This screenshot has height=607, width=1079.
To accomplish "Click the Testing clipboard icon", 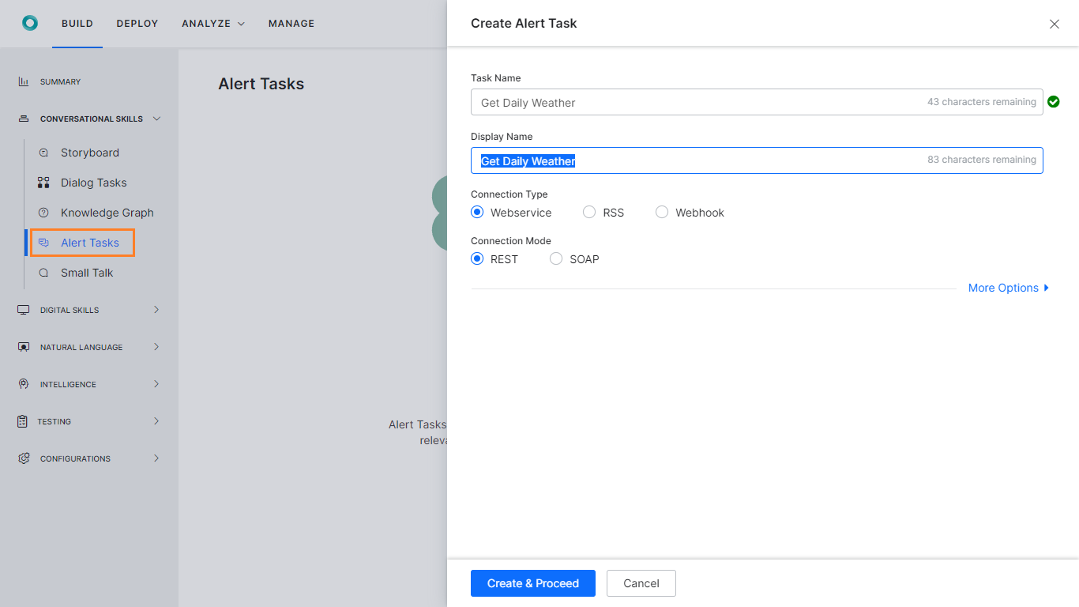I will pos(22,421).
